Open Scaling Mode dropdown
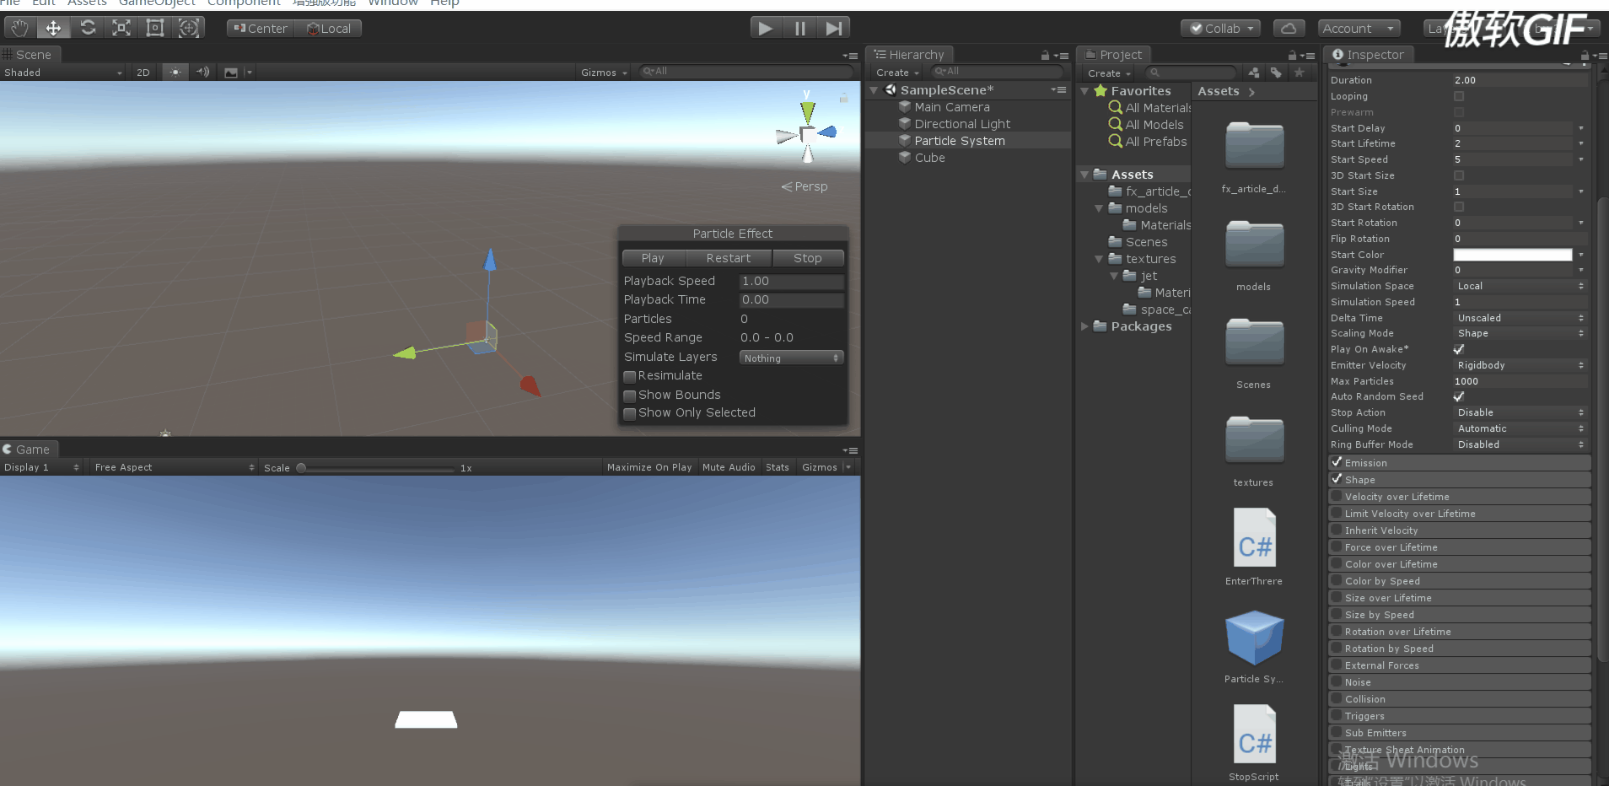Screen dimensions: 1609x786 (1520, 333)
